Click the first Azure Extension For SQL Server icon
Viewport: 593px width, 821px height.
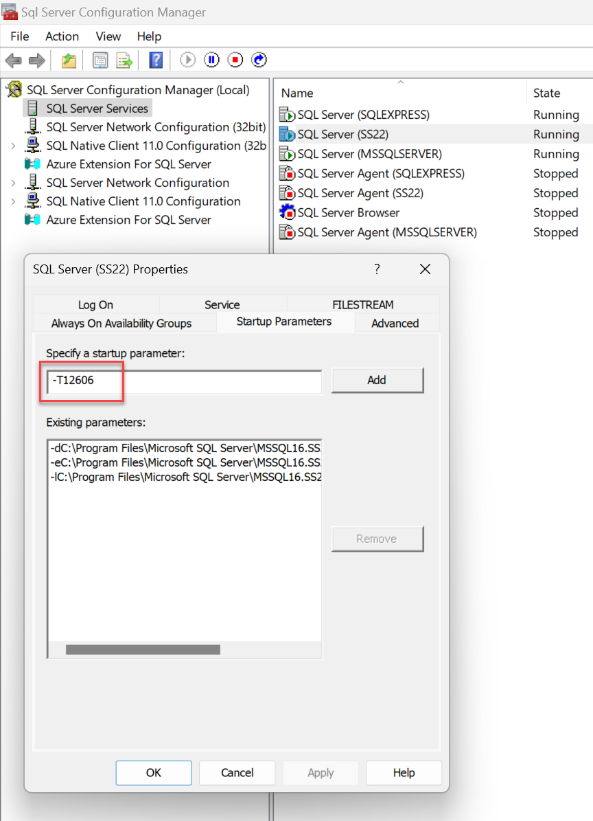[33, 164]
